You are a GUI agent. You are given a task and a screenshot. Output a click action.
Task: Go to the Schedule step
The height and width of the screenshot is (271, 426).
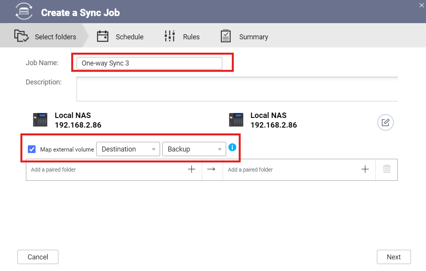[120, 36]
